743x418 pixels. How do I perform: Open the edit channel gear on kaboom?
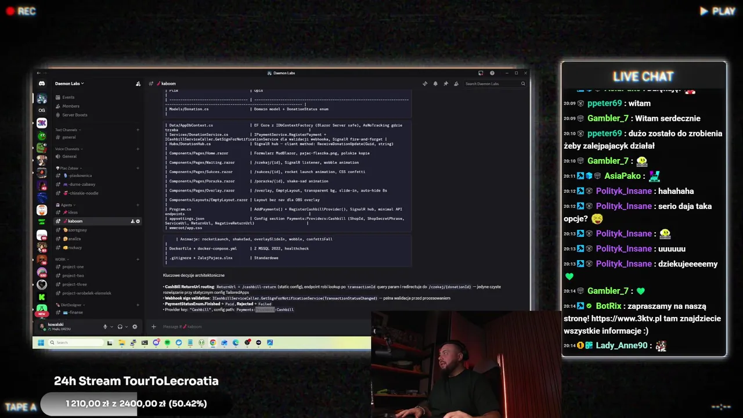138,221
